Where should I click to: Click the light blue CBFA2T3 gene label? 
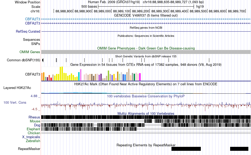click(32, 19)
